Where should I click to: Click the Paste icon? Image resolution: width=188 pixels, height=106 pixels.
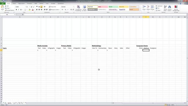pos(2,7)
